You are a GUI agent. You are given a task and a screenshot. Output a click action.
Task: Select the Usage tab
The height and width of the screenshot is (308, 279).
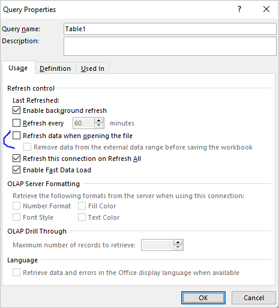click(18, 68)
